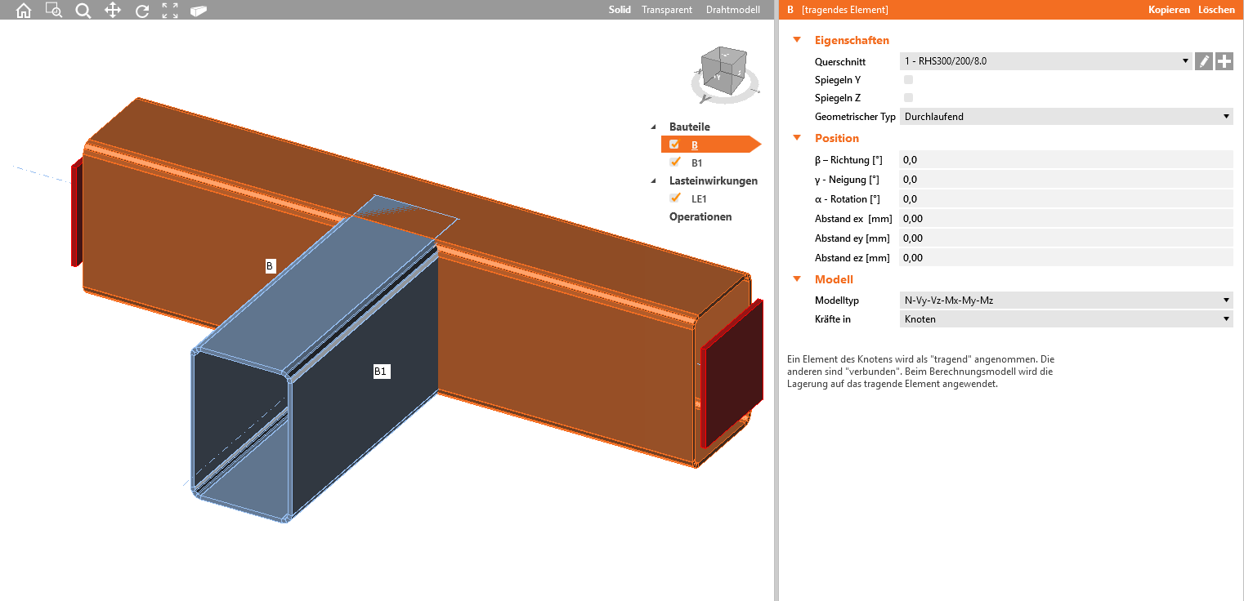1244x601 pixels.
Task: Edit the cross-section with the pencil icon
Action: point(1203,61)
